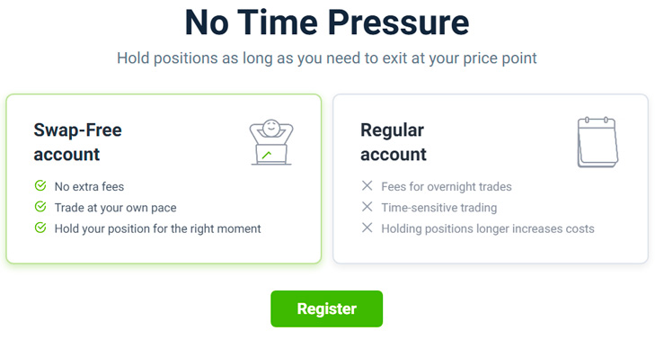Click the calendar icon in the Regular account card
This screenshot has width=655, height=340.
[x=597, y=143]
